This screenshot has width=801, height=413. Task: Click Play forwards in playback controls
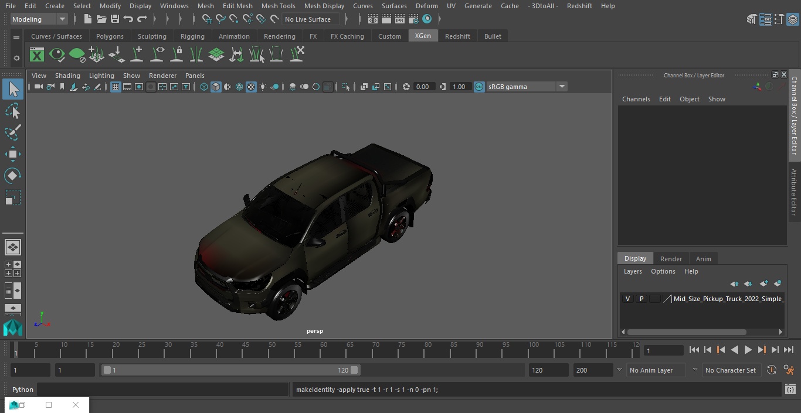pyautogui.click(x=748, y=350)
